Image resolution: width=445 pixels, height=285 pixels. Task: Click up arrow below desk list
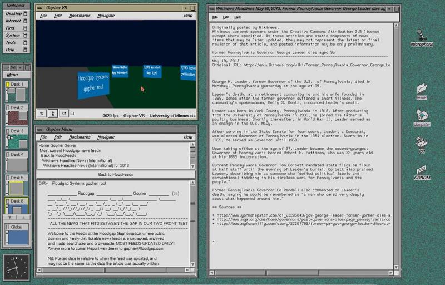(23, 218)
